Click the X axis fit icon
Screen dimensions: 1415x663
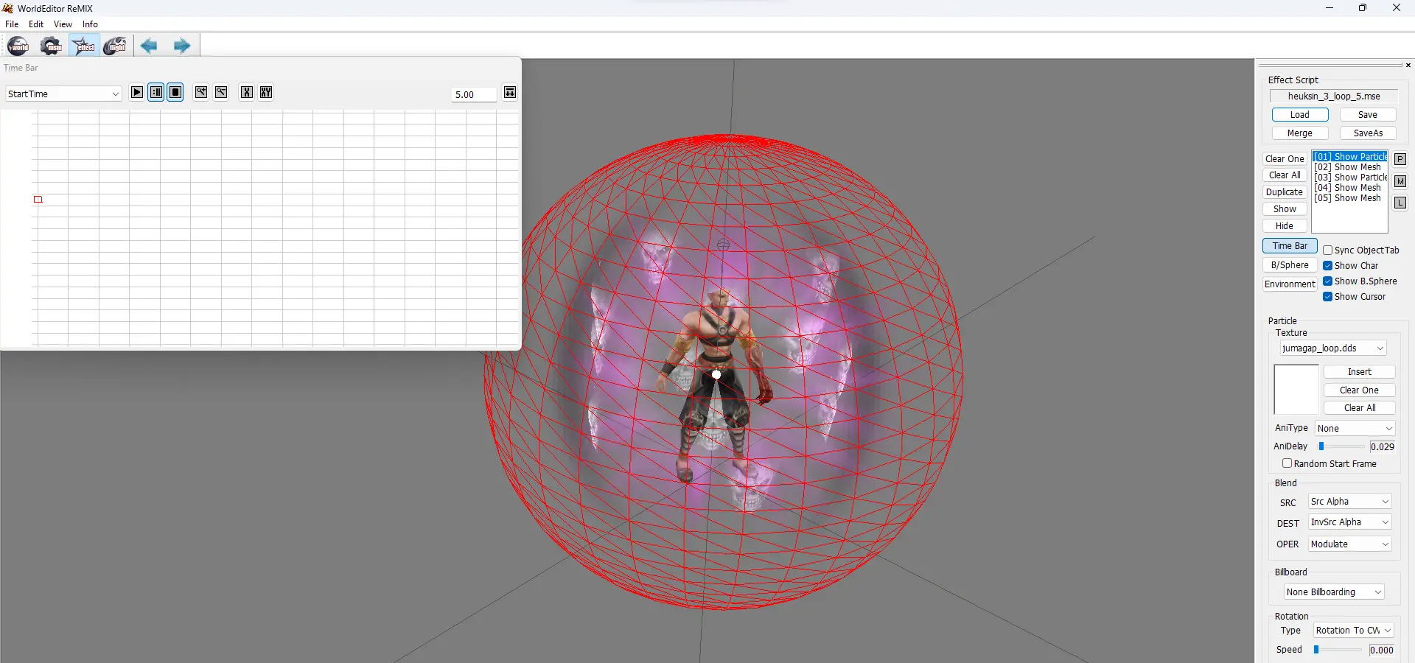pyautogui.click(x=247, y=92)
